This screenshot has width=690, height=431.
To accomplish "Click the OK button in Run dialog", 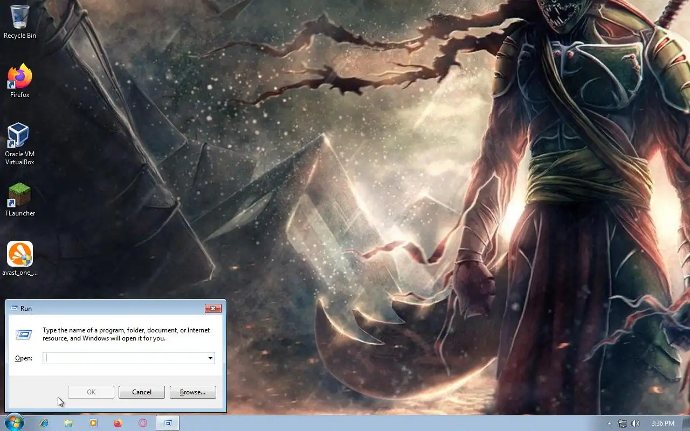I will (91, 392).
